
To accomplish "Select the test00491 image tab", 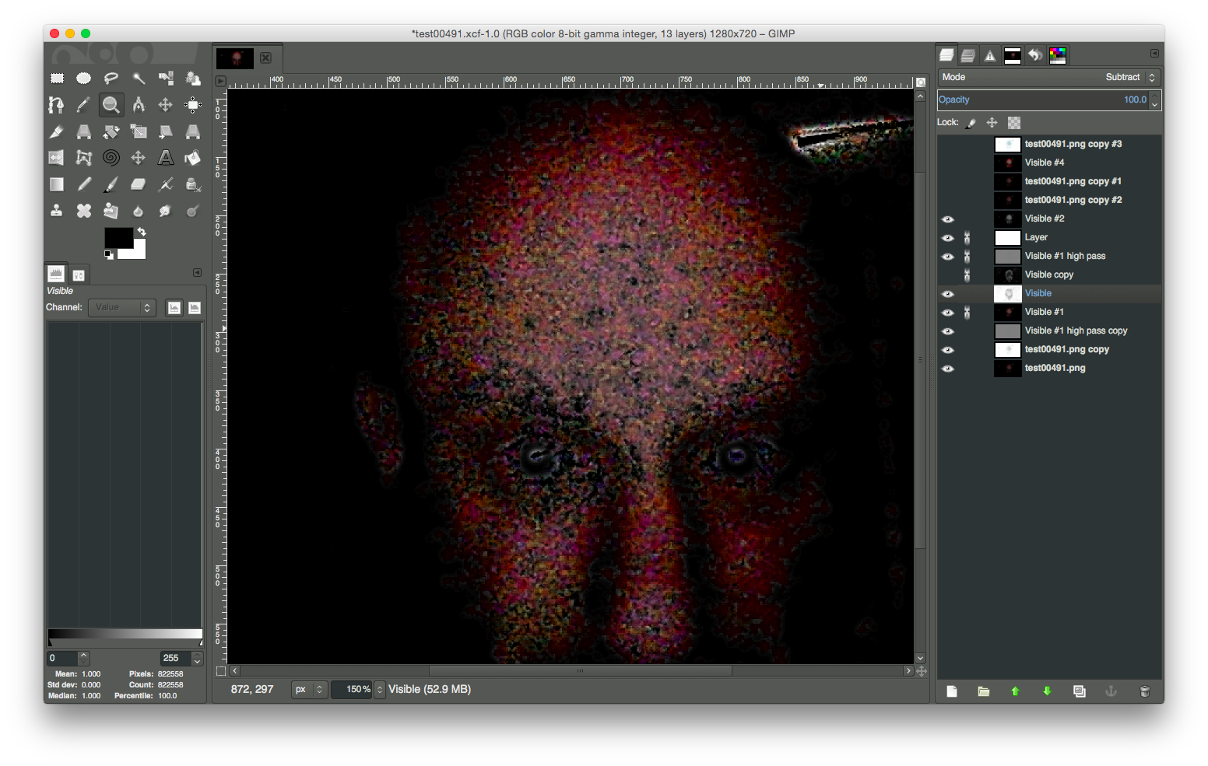I will coord(235,58).
